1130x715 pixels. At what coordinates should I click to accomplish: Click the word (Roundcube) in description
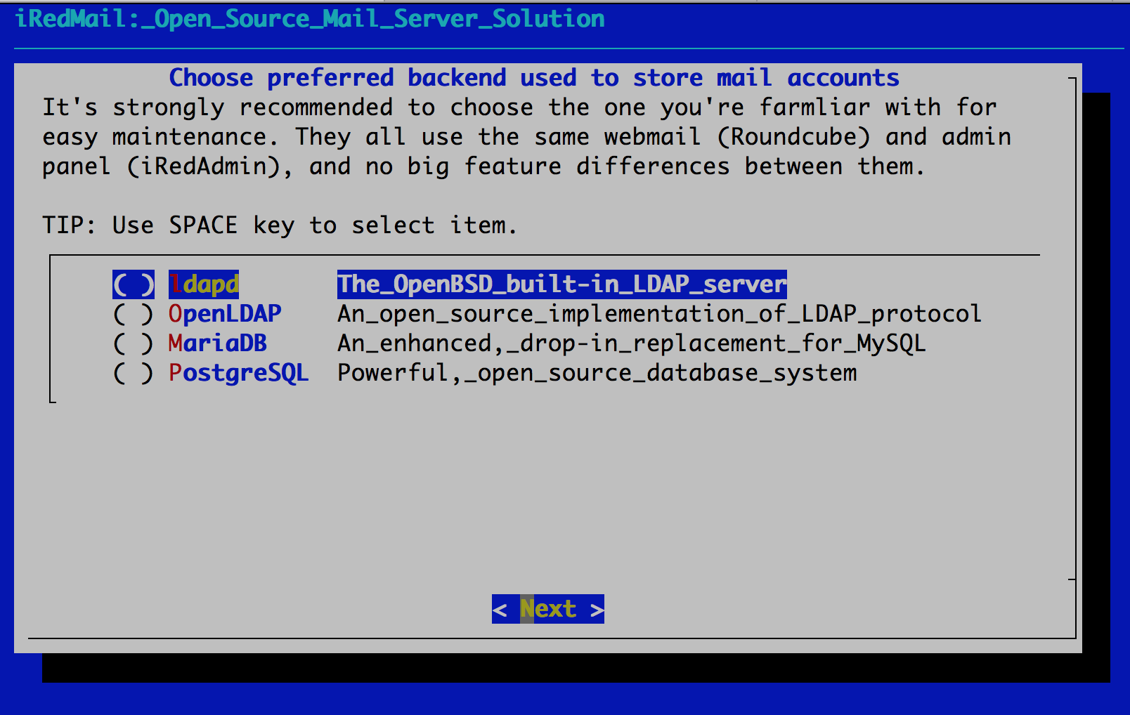coord(794,137)
